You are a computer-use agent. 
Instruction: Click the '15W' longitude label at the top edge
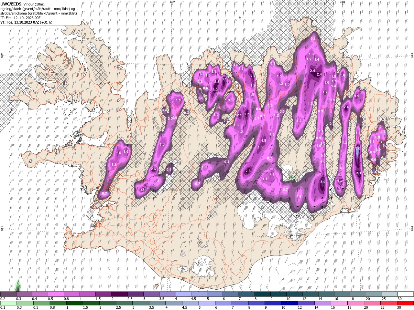coord(343,2)
